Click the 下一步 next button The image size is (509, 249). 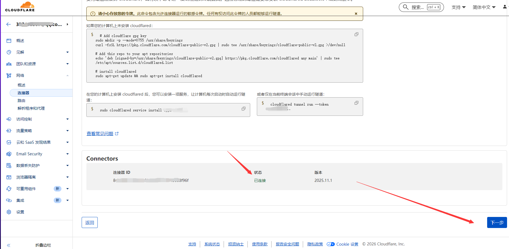click(497, 222)
